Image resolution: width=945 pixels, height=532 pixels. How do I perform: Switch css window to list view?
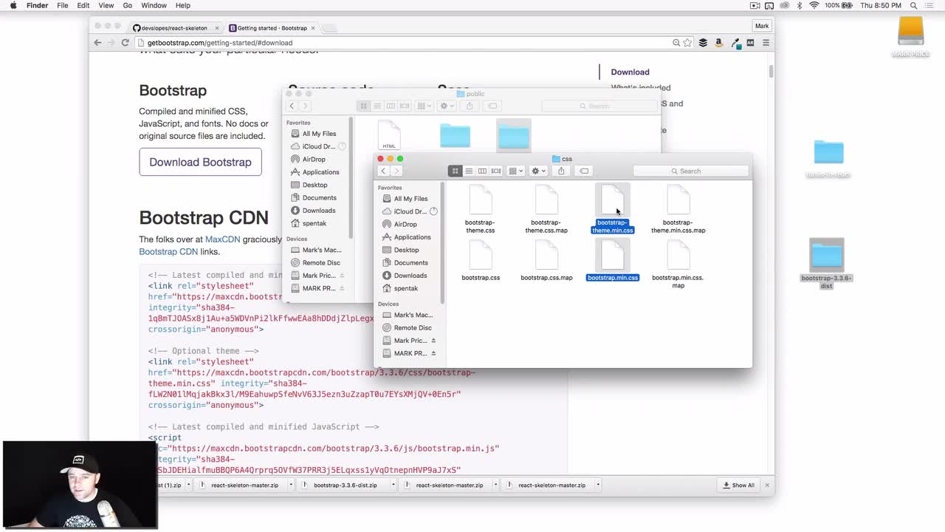click(x=469, y=171)
